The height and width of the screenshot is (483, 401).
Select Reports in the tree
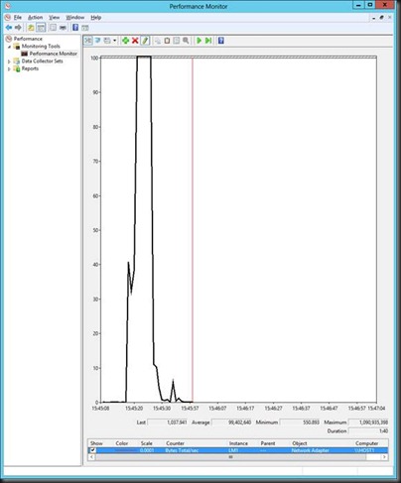click(30, 68)
